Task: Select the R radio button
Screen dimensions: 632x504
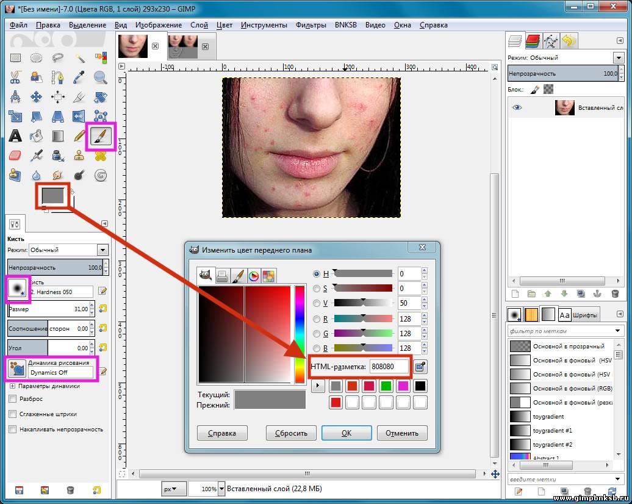Action: click(x=317, y=319)
